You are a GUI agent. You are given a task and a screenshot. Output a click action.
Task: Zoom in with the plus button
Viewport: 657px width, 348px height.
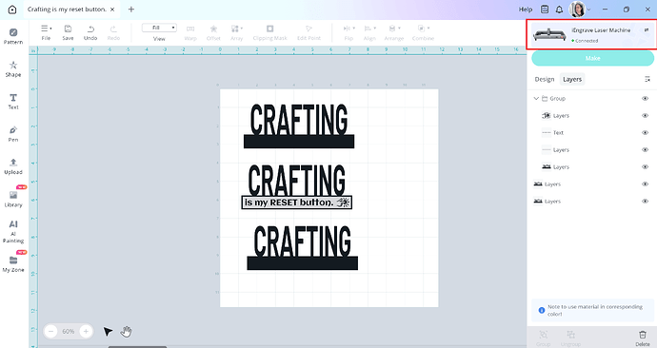pos(86,331)
